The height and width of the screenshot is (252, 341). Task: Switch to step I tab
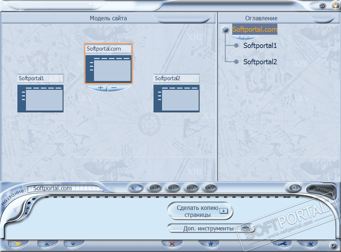coord(137,188)
